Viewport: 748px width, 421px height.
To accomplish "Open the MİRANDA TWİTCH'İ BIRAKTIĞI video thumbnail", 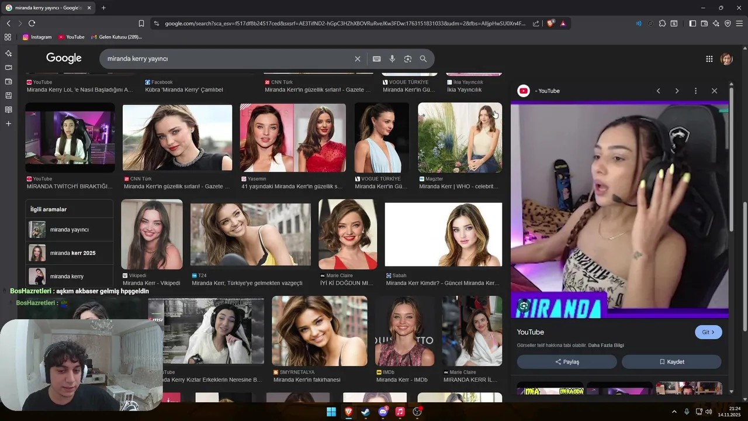I will pos(70,137).
